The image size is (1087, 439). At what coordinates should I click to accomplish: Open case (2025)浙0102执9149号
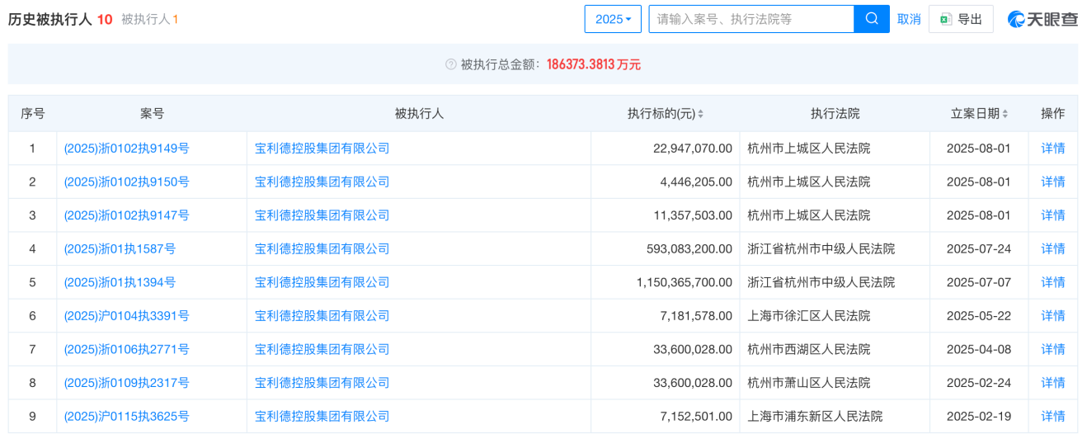coord(126,149)
